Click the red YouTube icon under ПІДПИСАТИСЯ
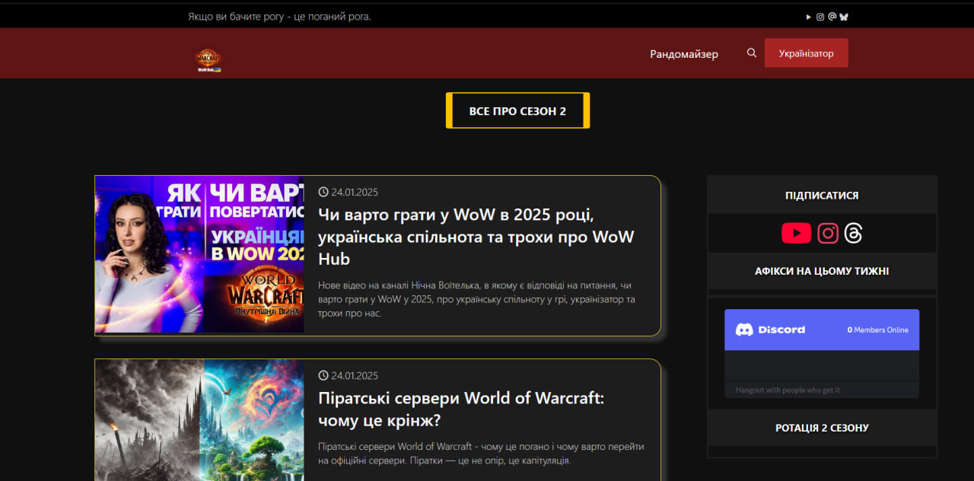This screenshot has width=974, height=481. [x=796, y=233]
